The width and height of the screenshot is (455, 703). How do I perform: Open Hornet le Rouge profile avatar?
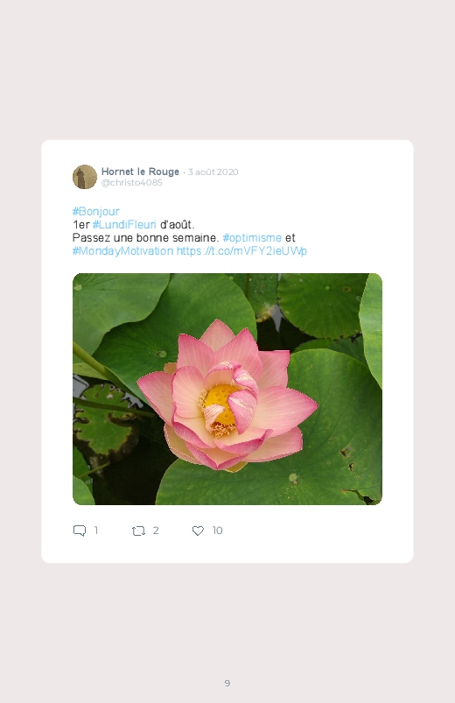pos(85,177)
